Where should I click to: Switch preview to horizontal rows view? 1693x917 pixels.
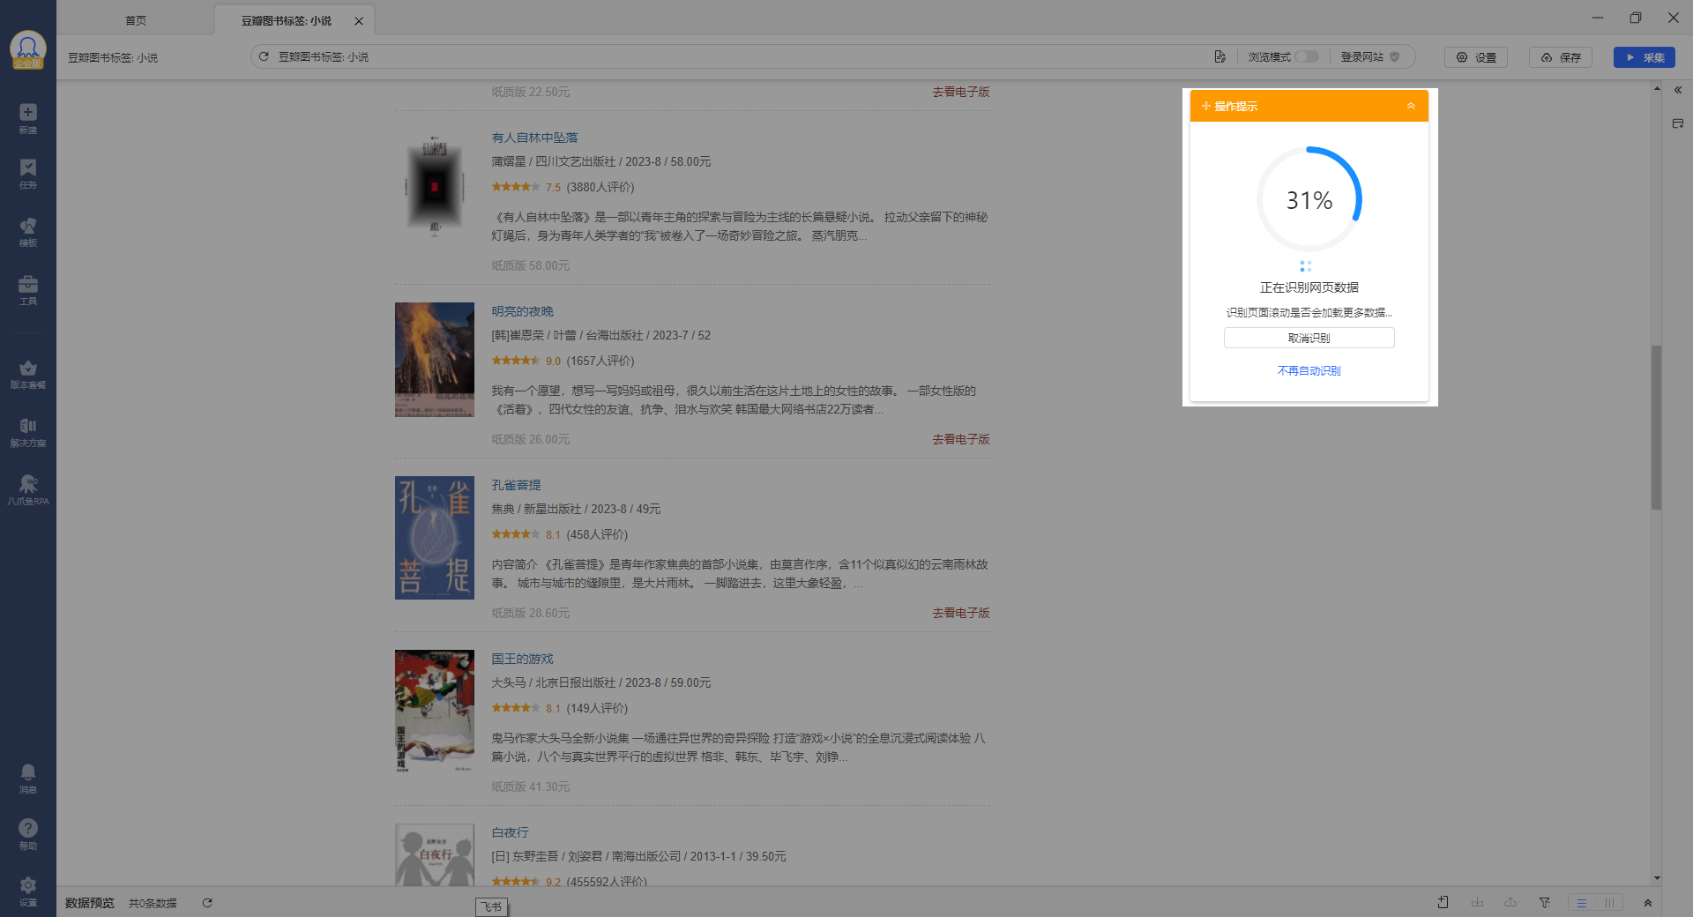(1582, 903)
